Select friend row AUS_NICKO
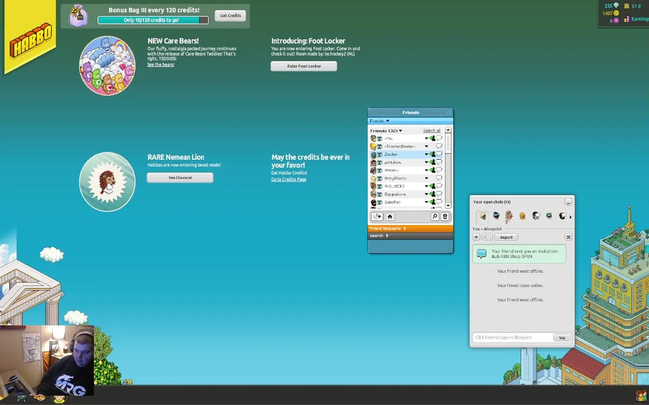 pyautogui.click(x=406, y=186)
